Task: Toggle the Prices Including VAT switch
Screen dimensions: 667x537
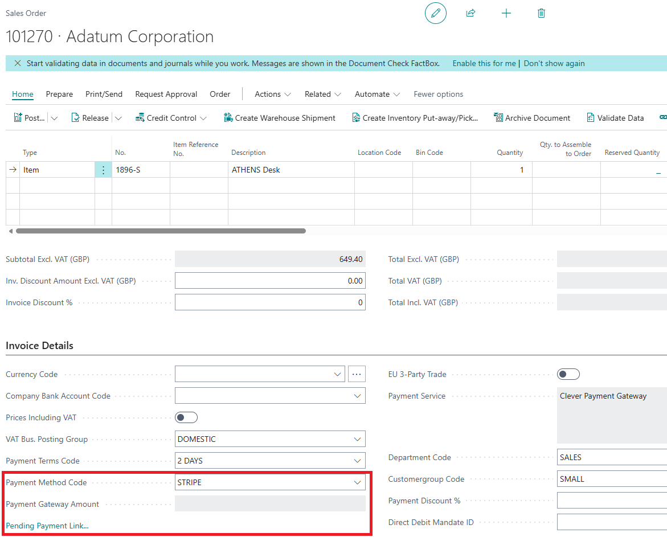Action: tap(186, 417)
